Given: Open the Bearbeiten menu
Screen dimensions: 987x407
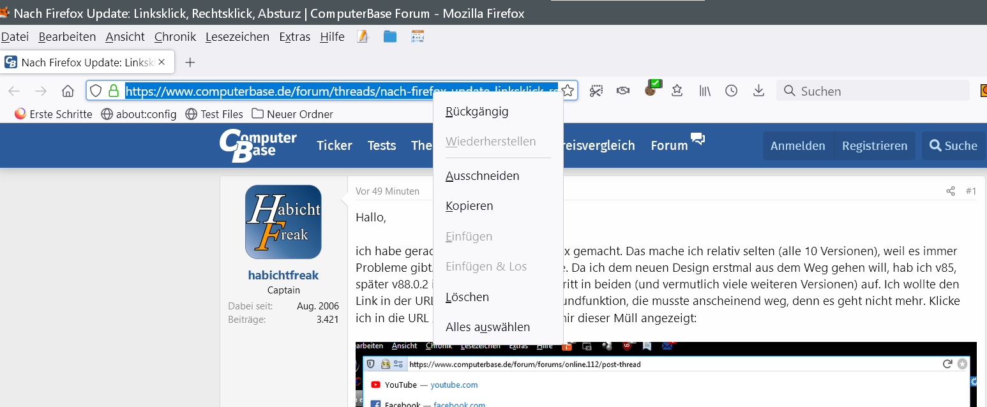Looking at the screenshot, I should 67,37.
